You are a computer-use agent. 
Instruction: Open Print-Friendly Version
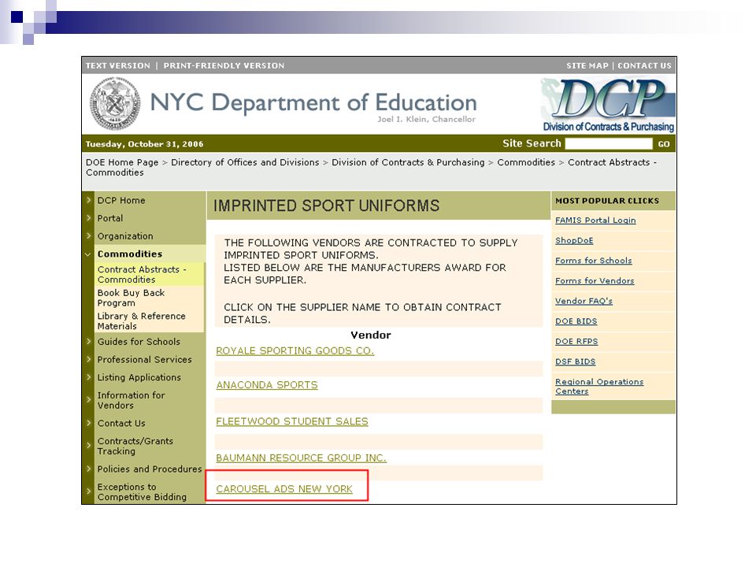pos(224,65)
